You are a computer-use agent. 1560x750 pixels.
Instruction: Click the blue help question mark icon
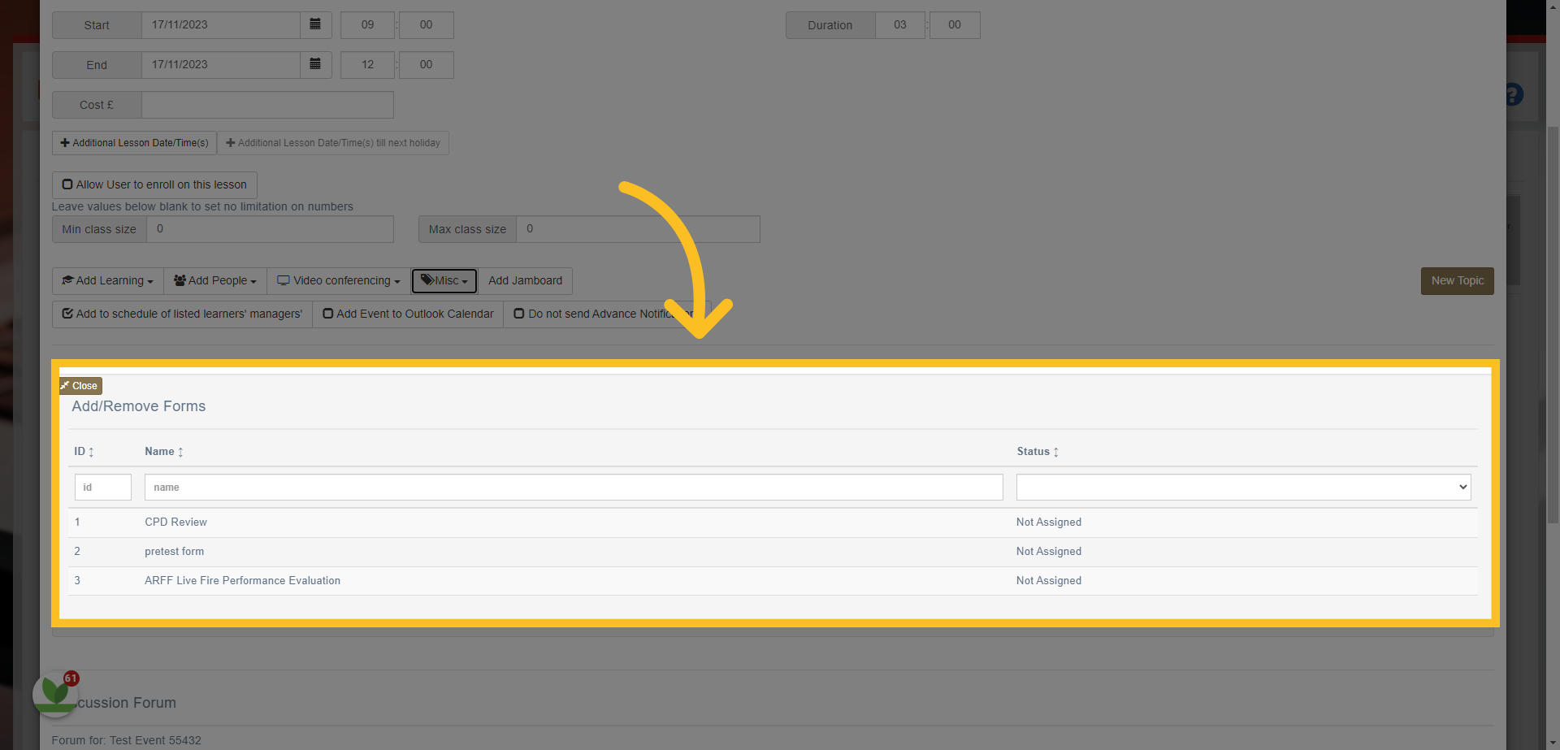1514,94
